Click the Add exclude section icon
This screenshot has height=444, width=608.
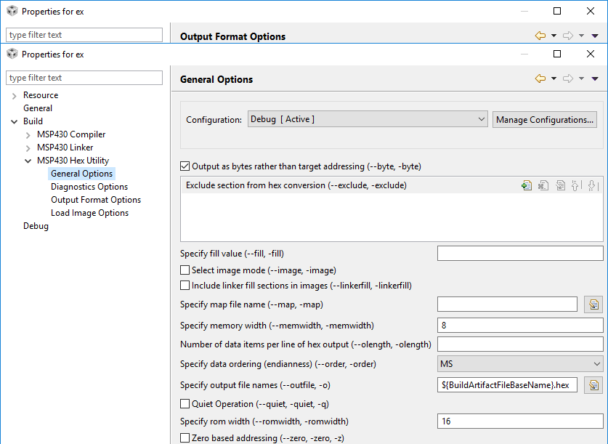click(527, 186)
